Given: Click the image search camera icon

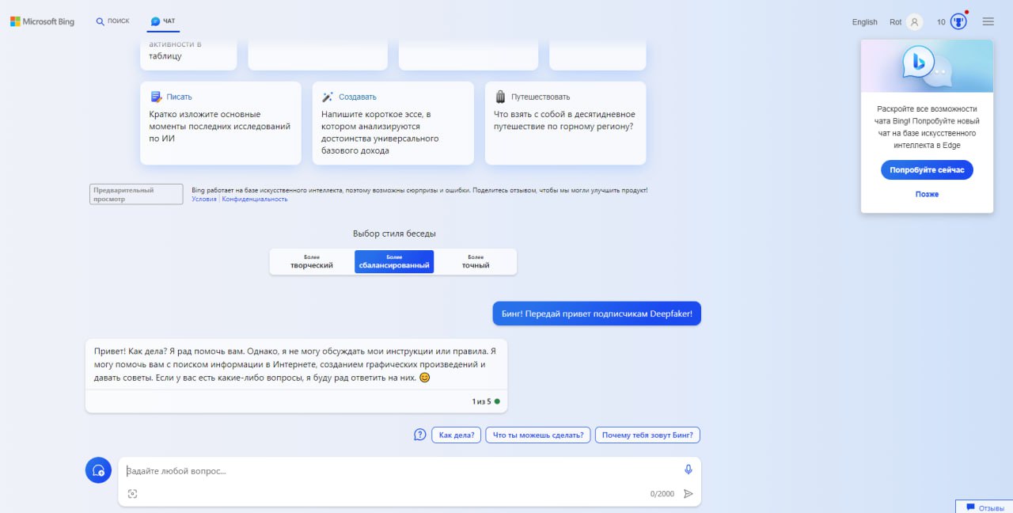Looking at the screenshot, I should click(132, 494).
